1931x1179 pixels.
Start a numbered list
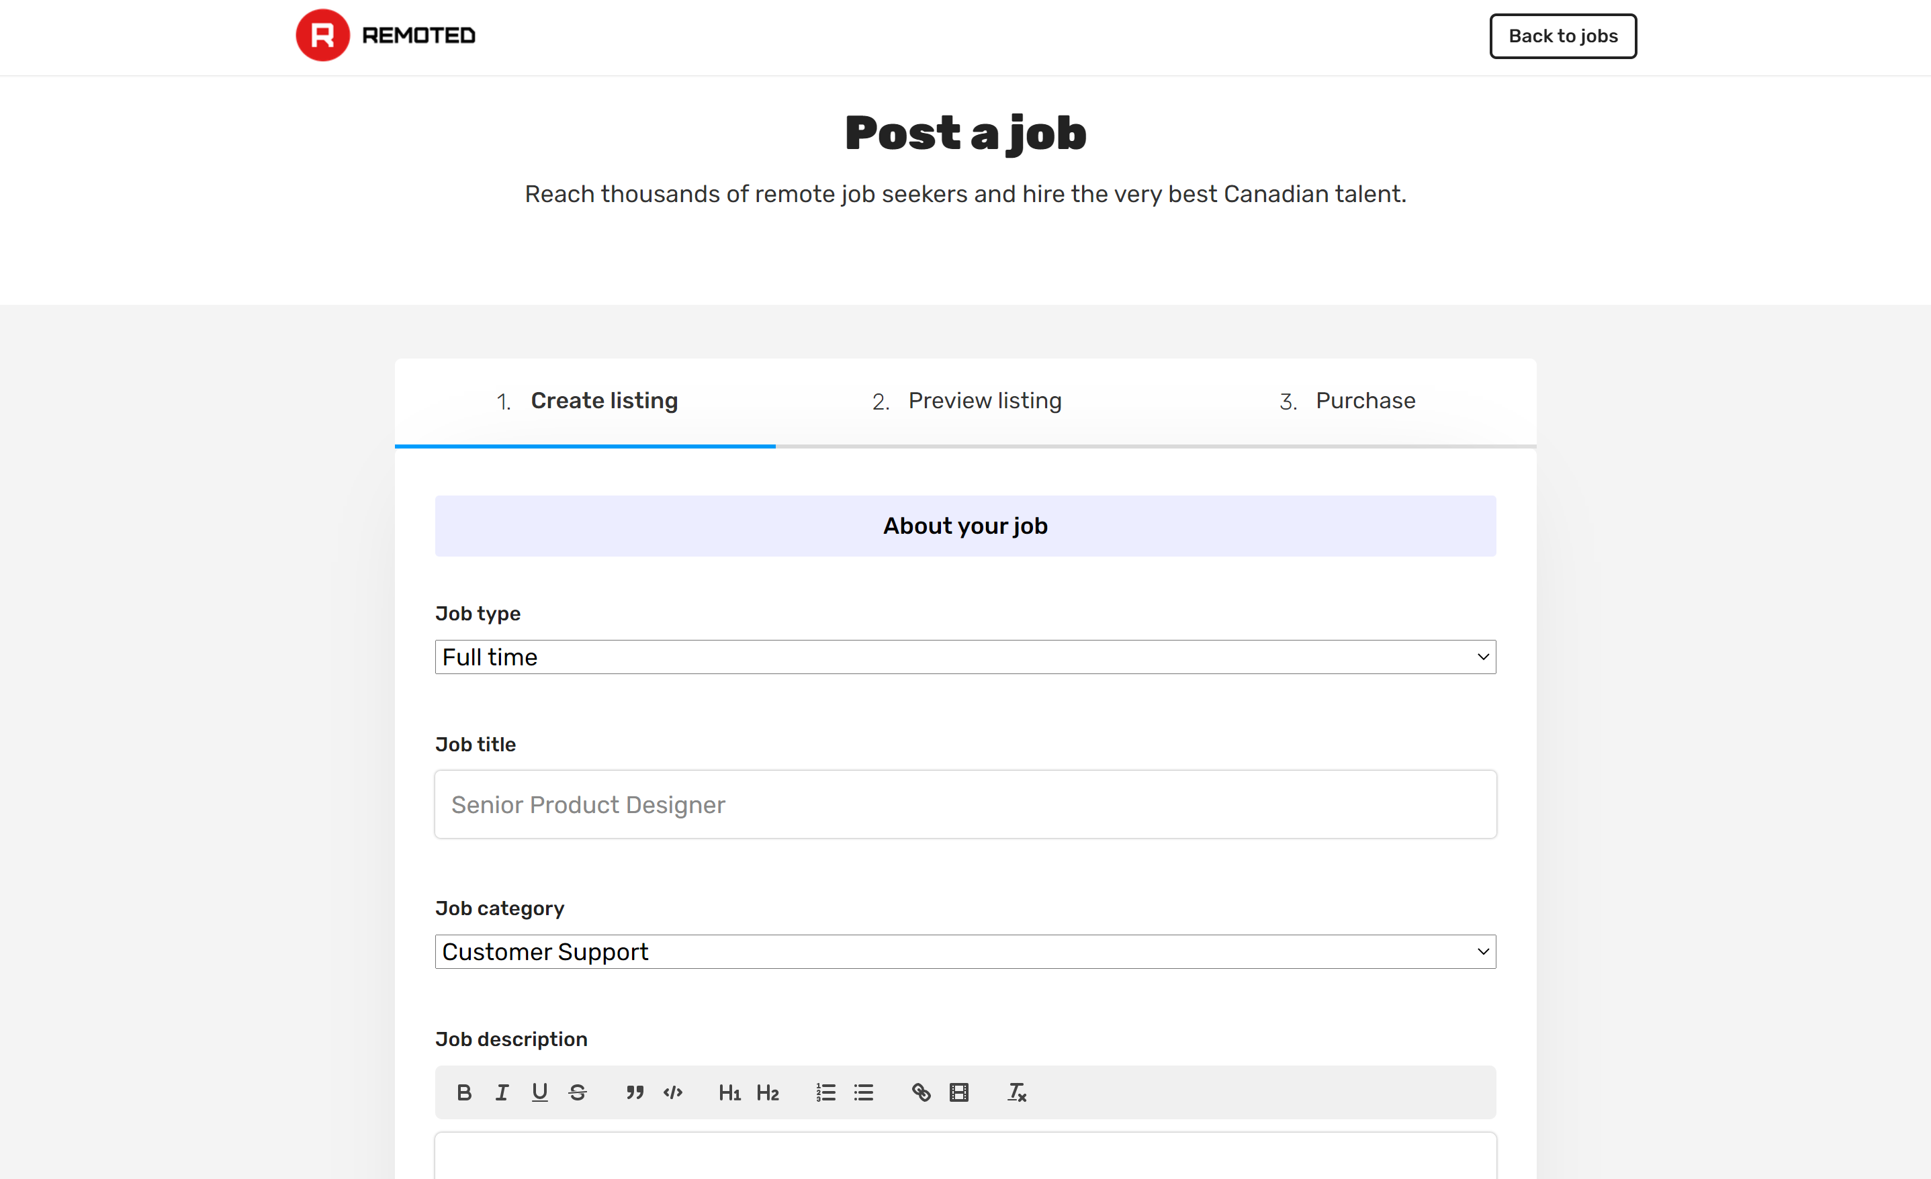tap(825, 1092)
